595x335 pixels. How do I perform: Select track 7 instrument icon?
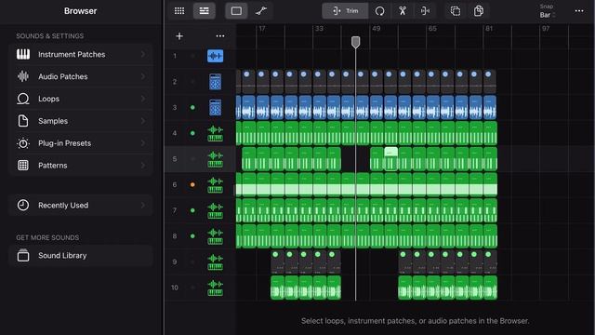pyautogui.click(x=215, y=210)
